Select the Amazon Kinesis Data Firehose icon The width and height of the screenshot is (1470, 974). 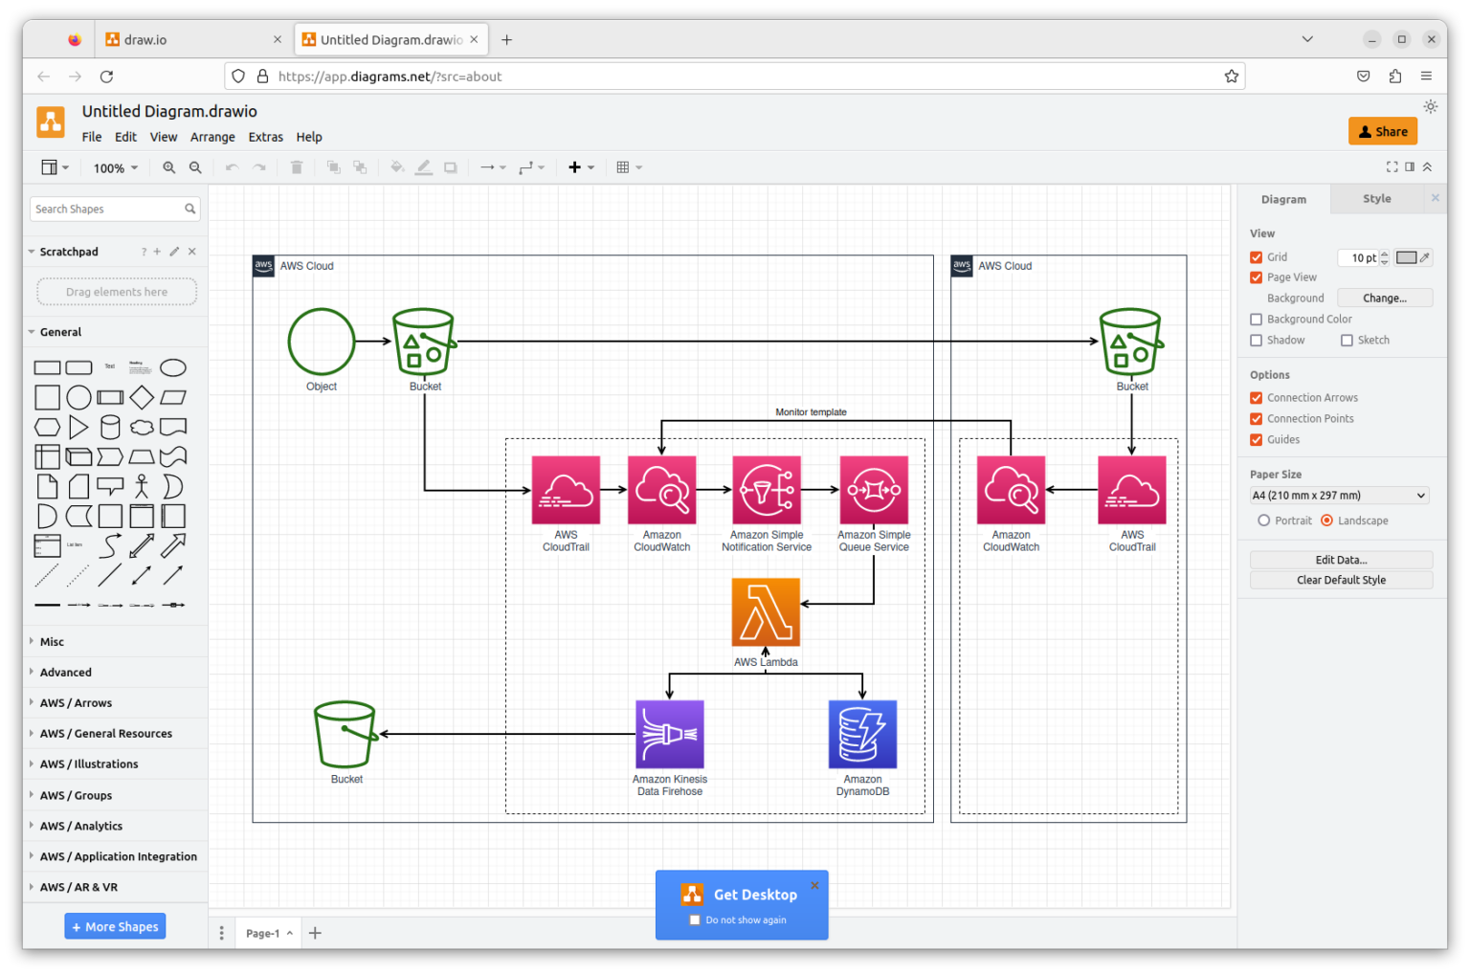pos(670,734)
